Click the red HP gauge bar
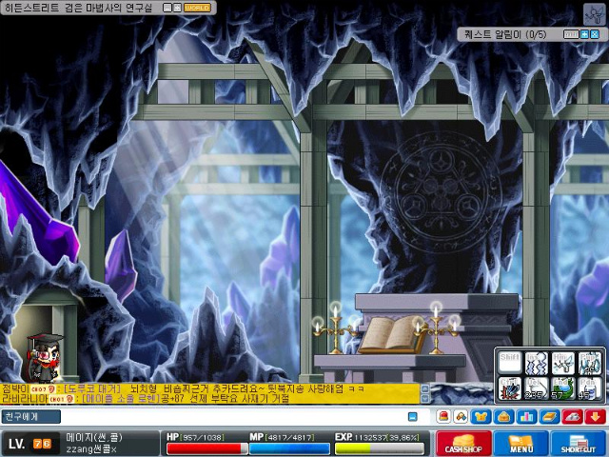The height and width of the screenshot is (457, 609). click(207, 448)
